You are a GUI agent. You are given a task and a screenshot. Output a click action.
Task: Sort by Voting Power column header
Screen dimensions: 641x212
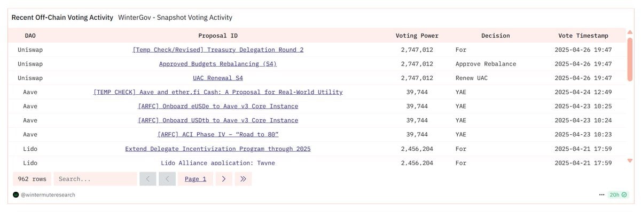pyautogui.click(x=417, y=36)
